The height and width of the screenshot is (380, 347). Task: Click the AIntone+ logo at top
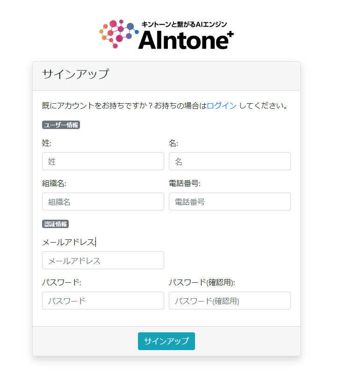click(166, 34)
